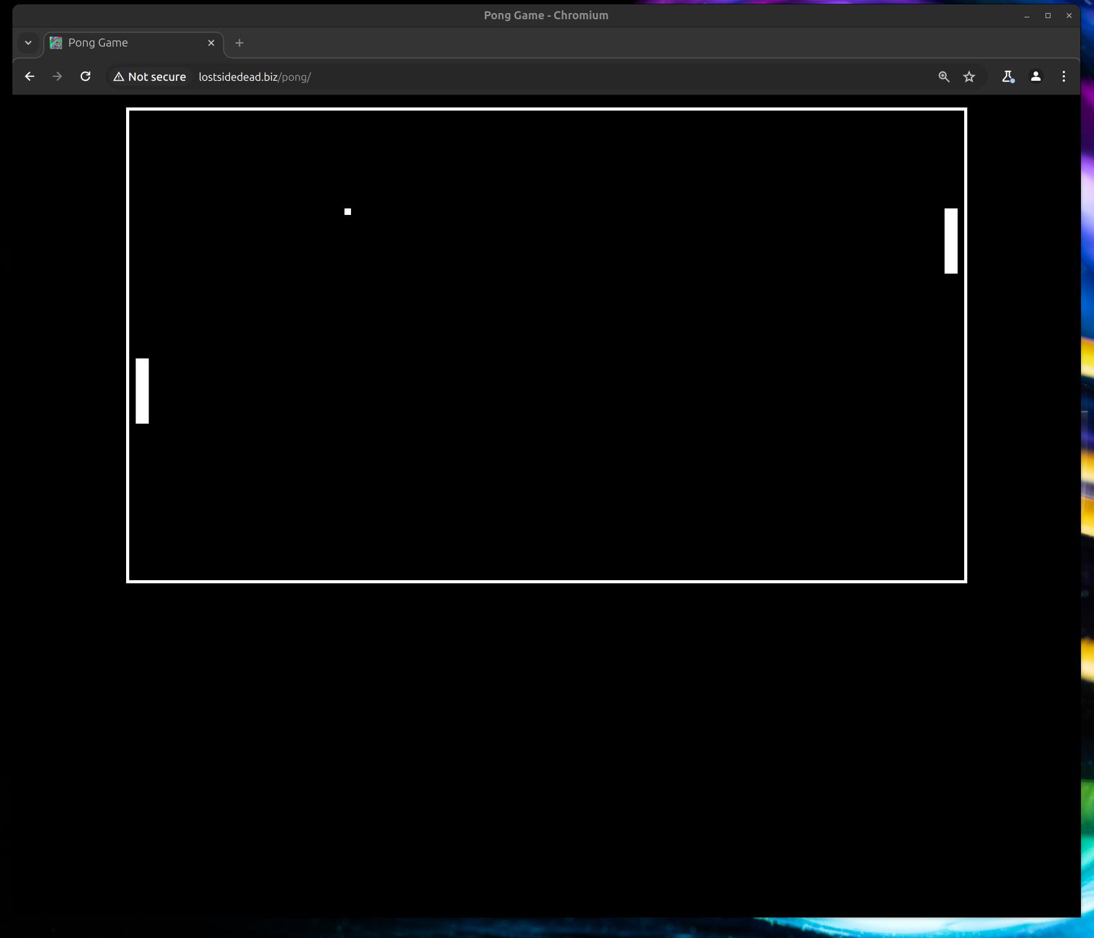The width and height of the screenshot is (1094, 938).
Task: Click the Pong Game tab favicon
Action: (55, 42)
